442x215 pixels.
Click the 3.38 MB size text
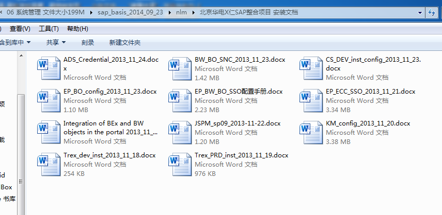338,142
